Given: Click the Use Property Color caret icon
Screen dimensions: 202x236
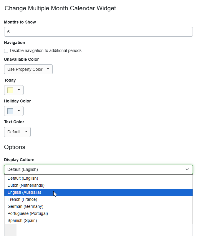Looking at the screenshot, I should coord(48,69).
